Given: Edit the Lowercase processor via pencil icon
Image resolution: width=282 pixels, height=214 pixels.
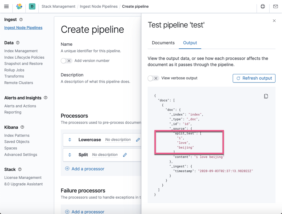Looking at the screenshot, I should pos(138,139).
